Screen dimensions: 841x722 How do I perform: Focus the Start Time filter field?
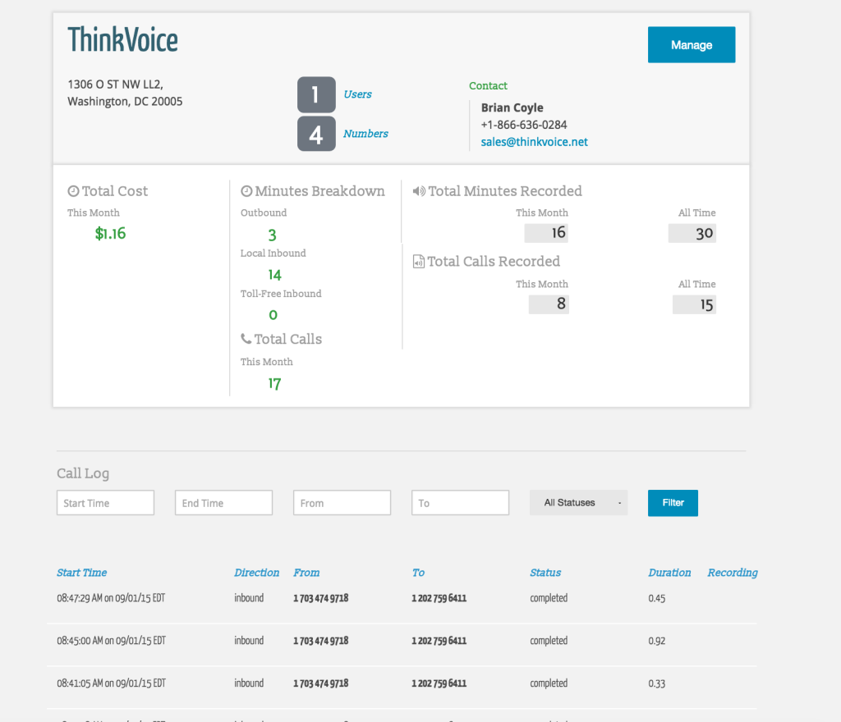coord(106,503)
